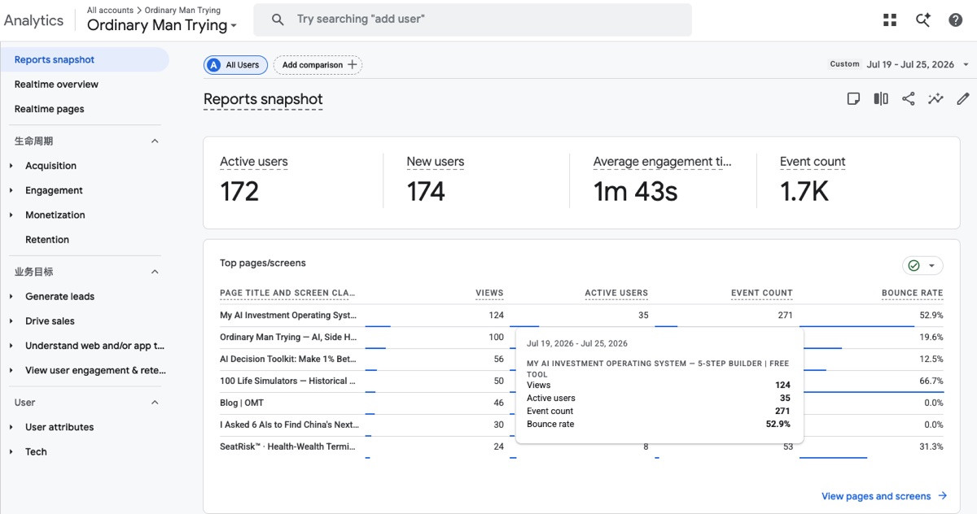Collapse the 业务目标 section
This screenshot has width=977, height=514.
click(x=155, y=272)
